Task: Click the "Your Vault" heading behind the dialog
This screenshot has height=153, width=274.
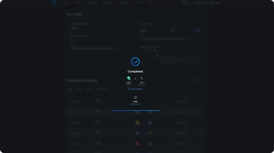Action: 75,14
